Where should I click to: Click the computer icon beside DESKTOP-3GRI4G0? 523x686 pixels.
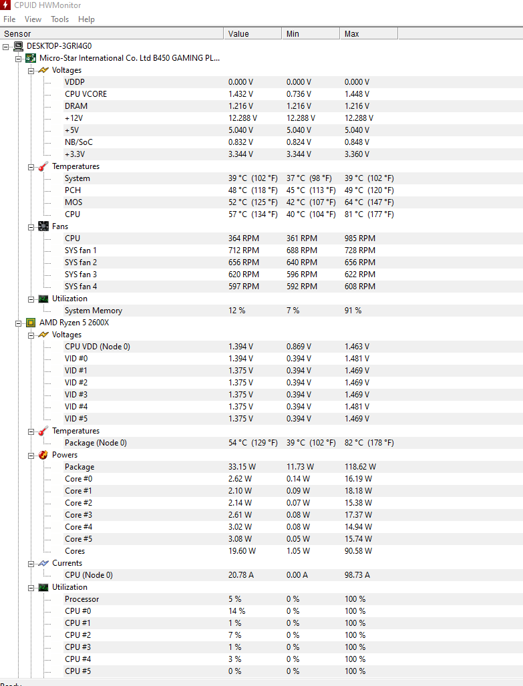tap(19, 46)
